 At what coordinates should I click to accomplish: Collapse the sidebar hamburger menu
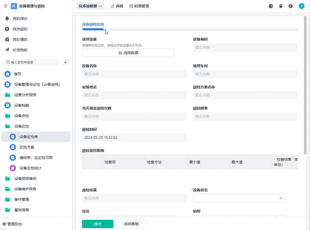click(6, 6)
